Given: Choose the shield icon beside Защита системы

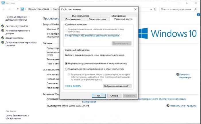Looking at the screenshot, I should coord(3,38).
